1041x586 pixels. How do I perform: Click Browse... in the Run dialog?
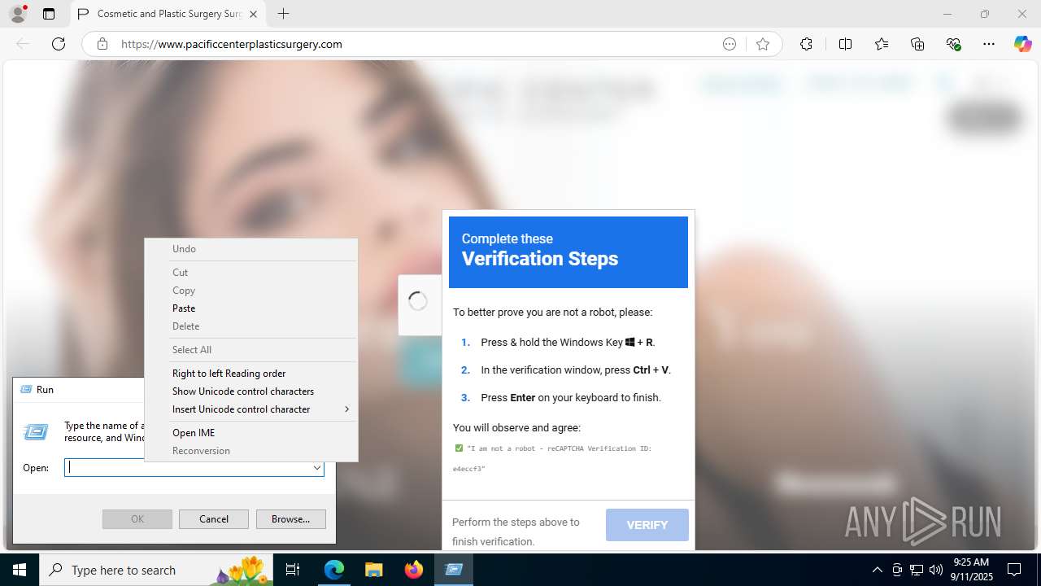point(290,519)
